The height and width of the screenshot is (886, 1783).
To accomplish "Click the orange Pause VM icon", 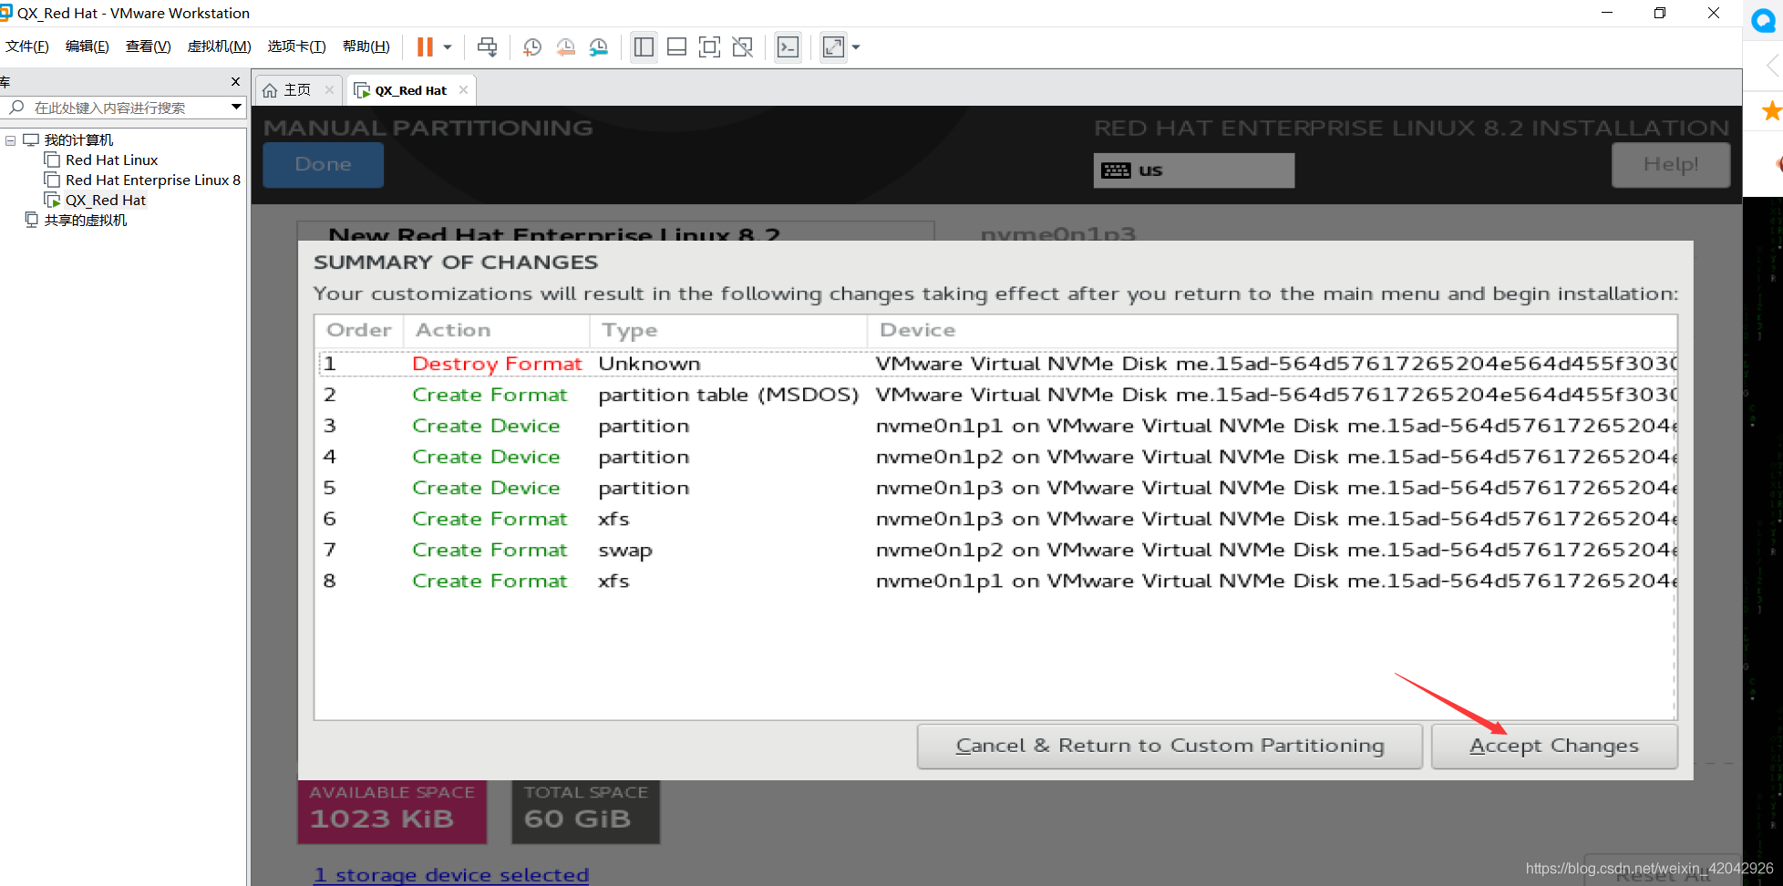I will tap(425, 46).
